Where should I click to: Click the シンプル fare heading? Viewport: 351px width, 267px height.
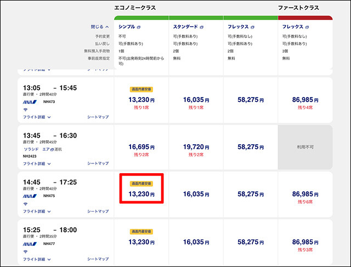tap(127, 27)
